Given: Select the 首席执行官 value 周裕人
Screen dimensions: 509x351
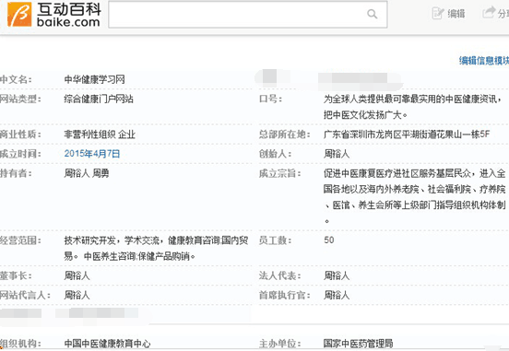Looking at the screenshot, I should tap(337, 295).
